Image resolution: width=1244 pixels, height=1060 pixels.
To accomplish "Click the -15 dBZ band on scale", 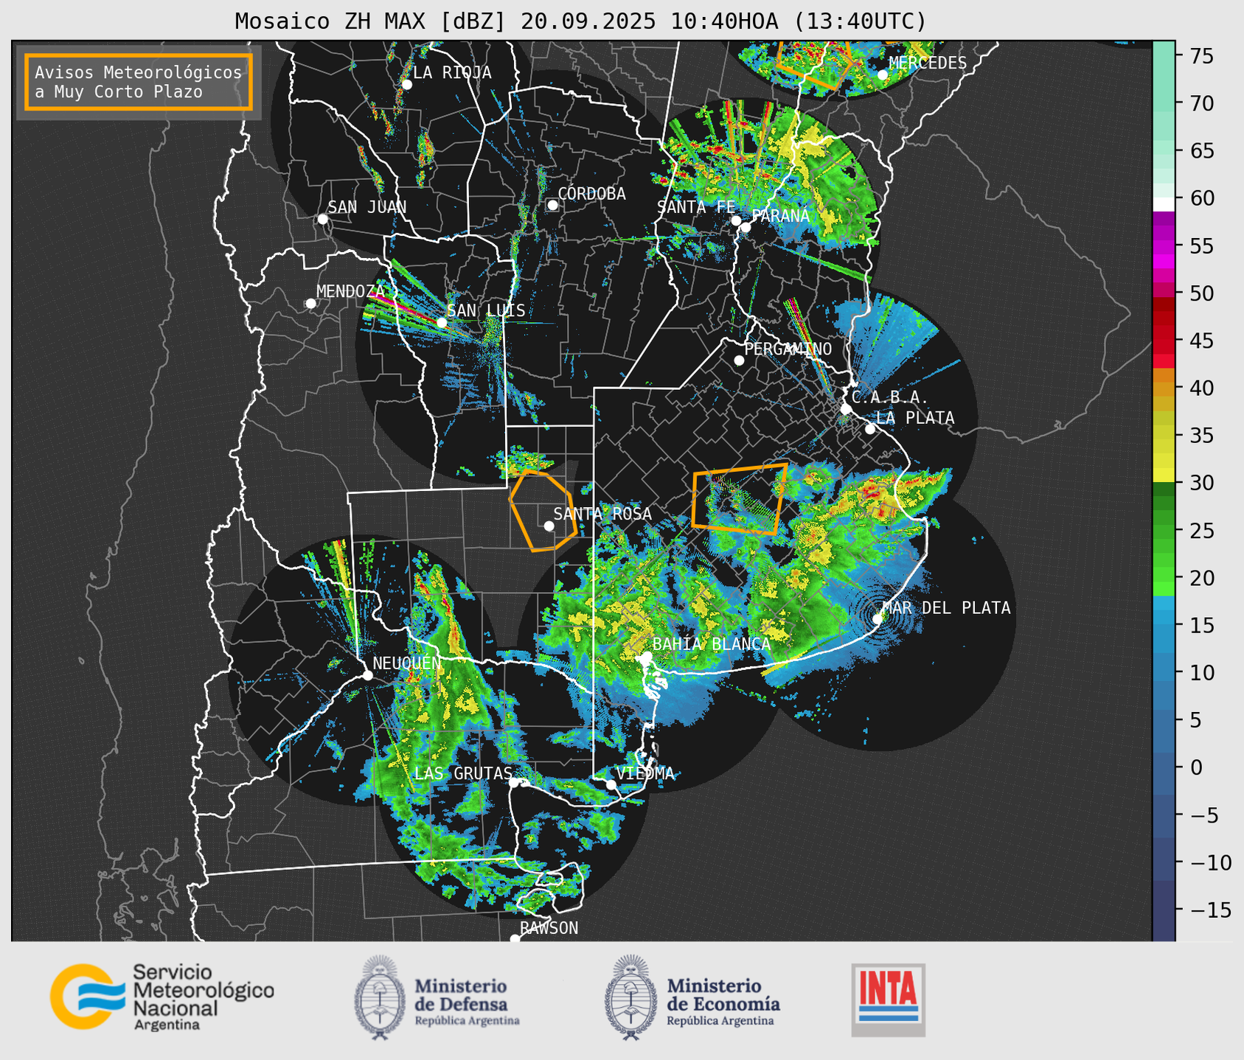I will coord(1164,910).
